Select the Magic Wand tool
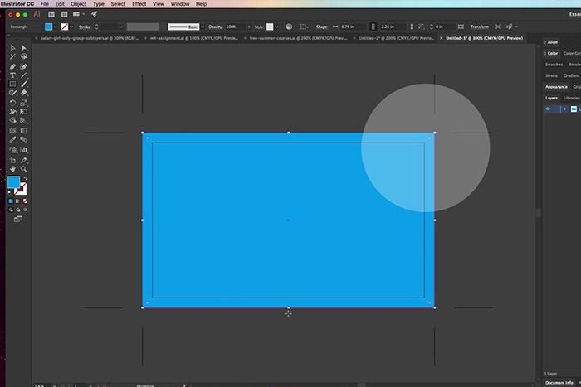This screenshot has width=581, height=387. [x=12, y=56]
